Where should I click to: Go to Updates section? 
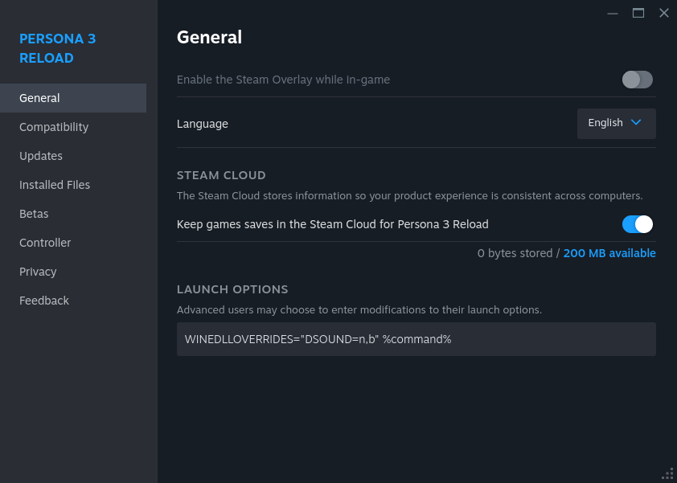tap(41, 156)
